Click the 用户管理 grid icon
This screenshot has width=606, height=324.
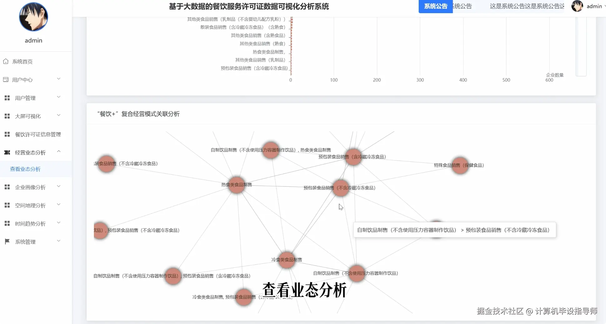(7, 98)
